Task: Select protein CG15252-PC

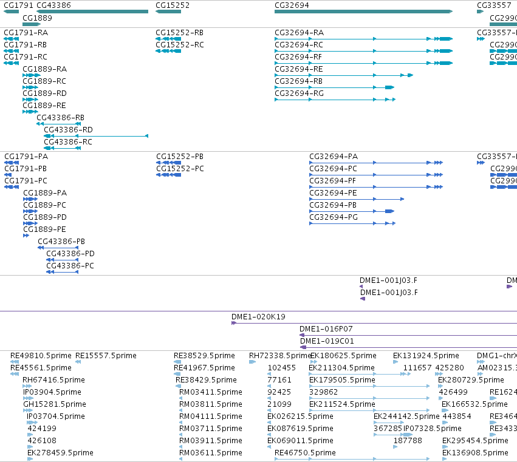Action: (x=168, y=175)
